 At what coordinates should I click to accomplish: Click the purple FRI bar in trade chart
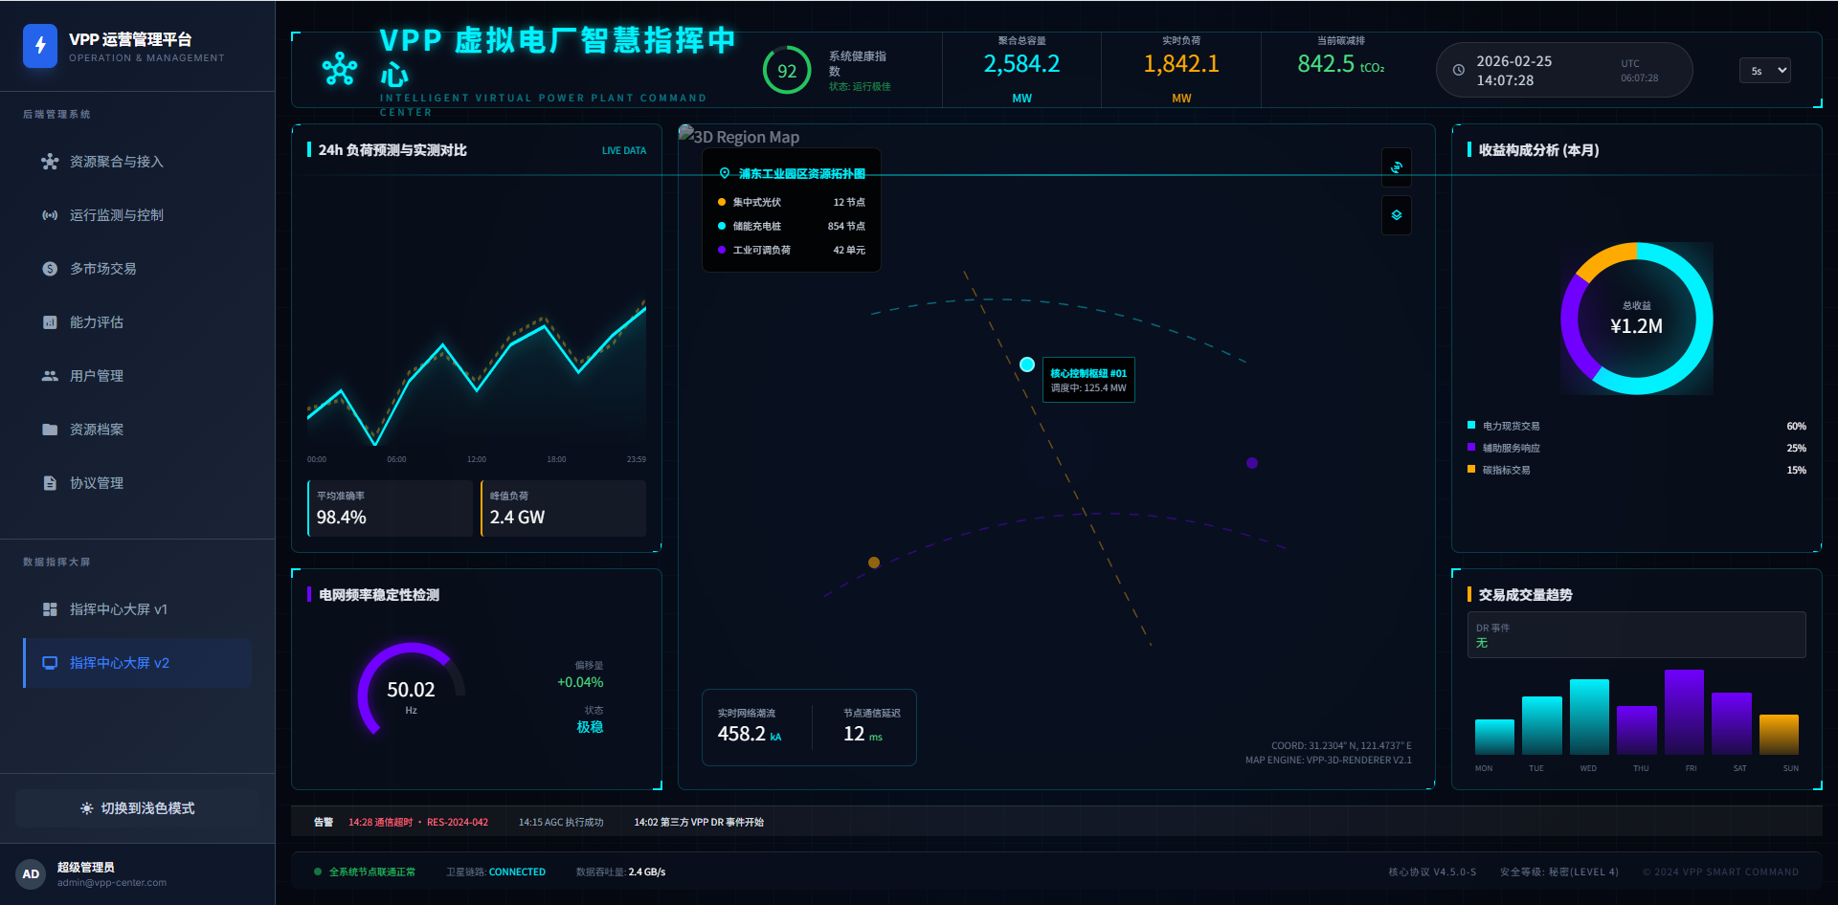[1684, 712]
